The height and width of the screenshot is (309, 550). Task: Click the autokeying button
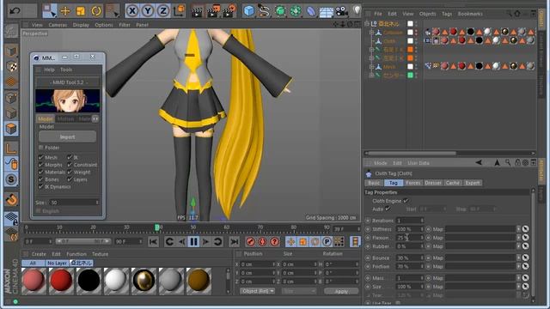(x=262, y=242)
